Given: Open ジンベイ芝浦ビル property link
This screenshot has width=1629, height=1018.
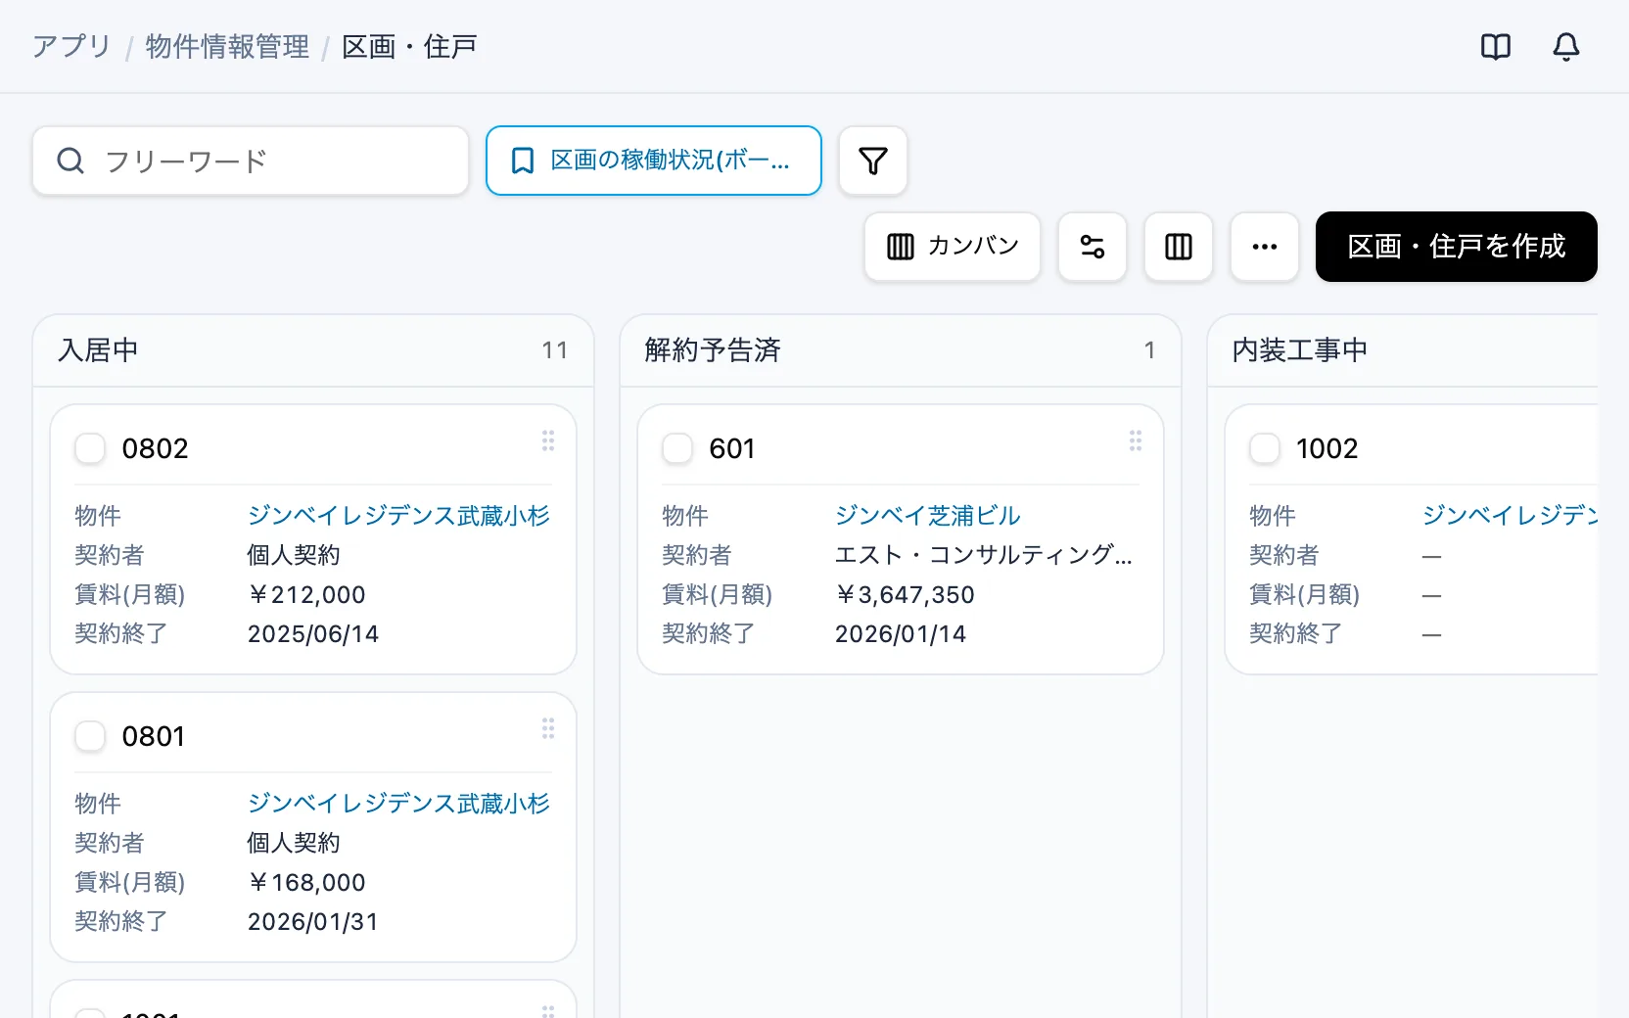Looking at the screenshot, I should (927, 516).
